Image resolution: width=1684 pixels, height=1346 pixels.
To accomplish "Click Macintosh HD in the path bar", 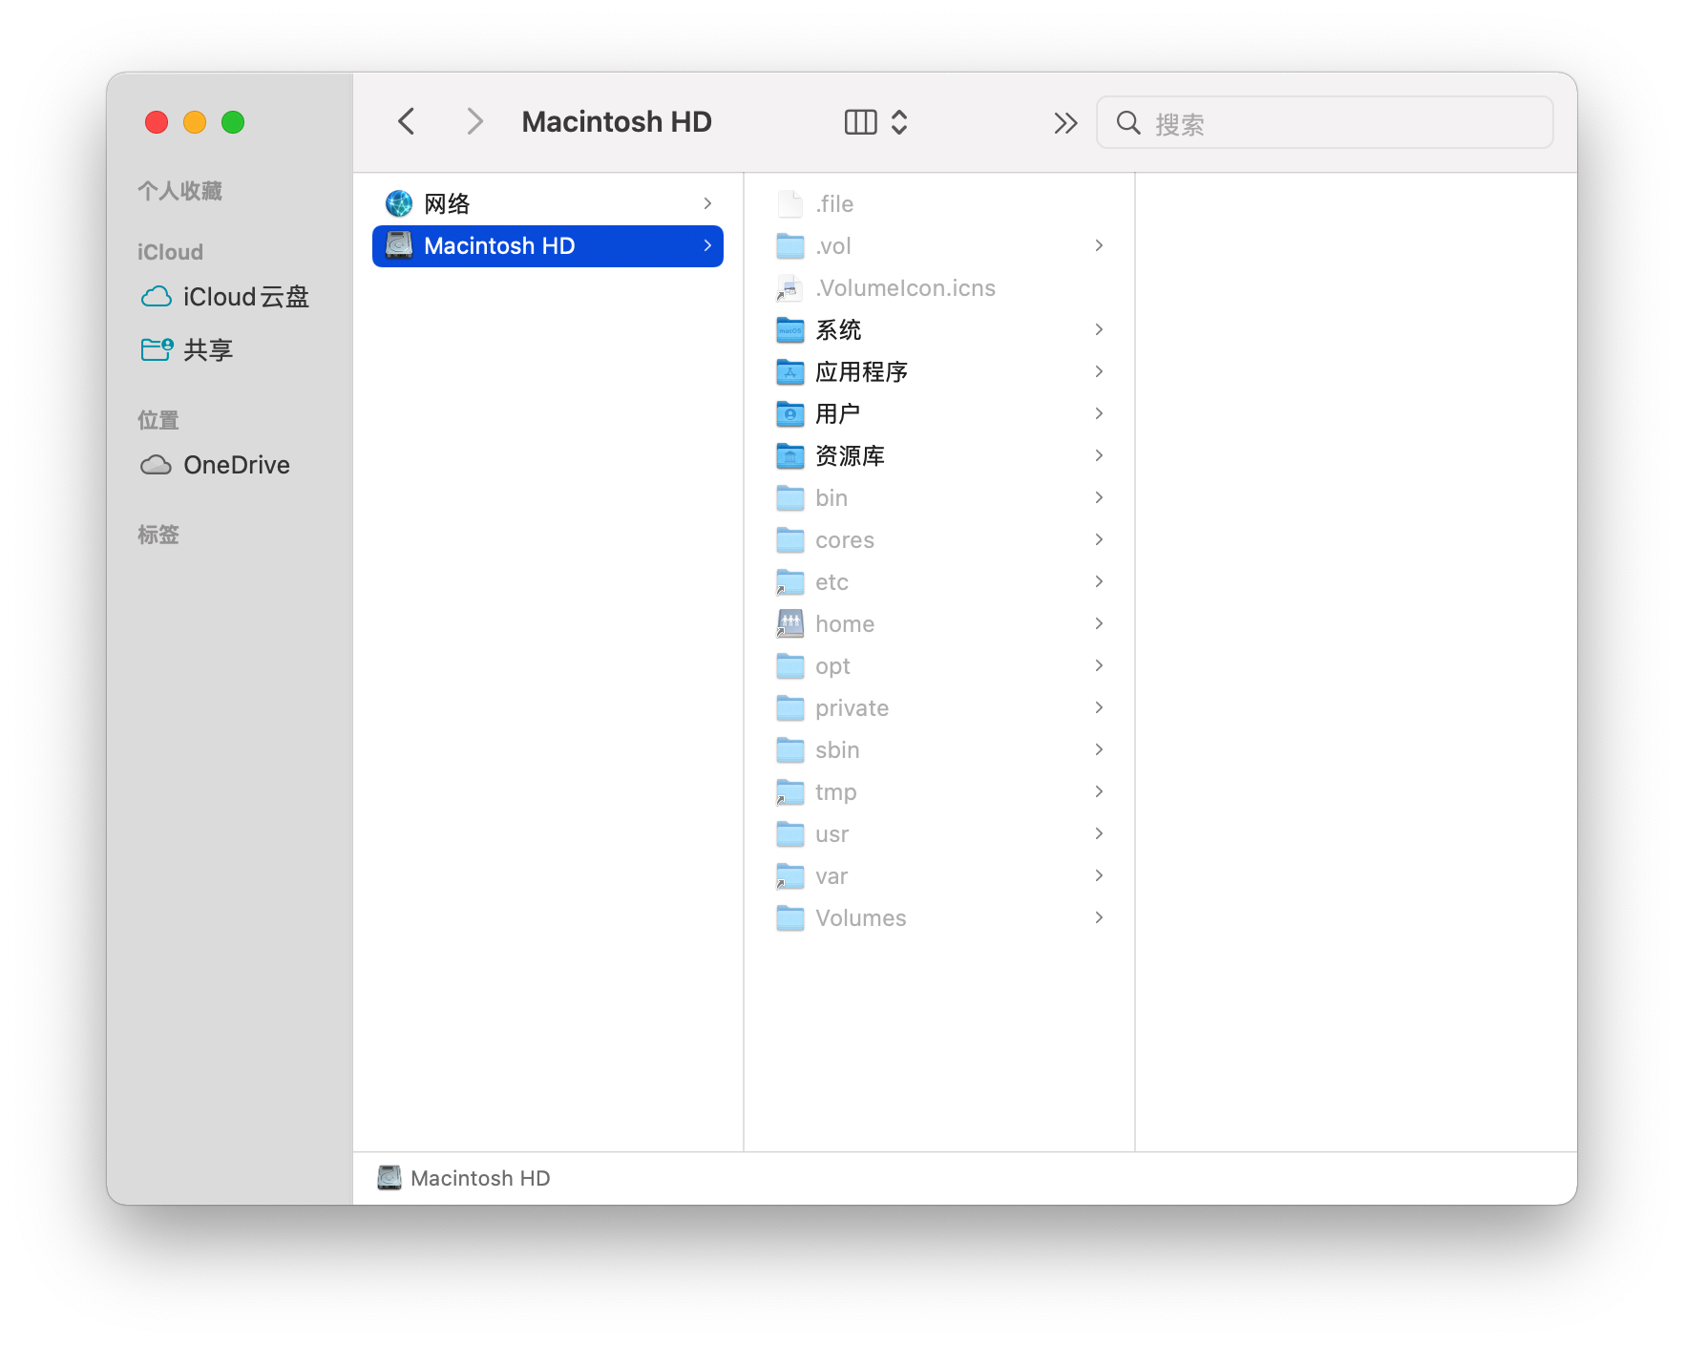I will [464, 1179].
